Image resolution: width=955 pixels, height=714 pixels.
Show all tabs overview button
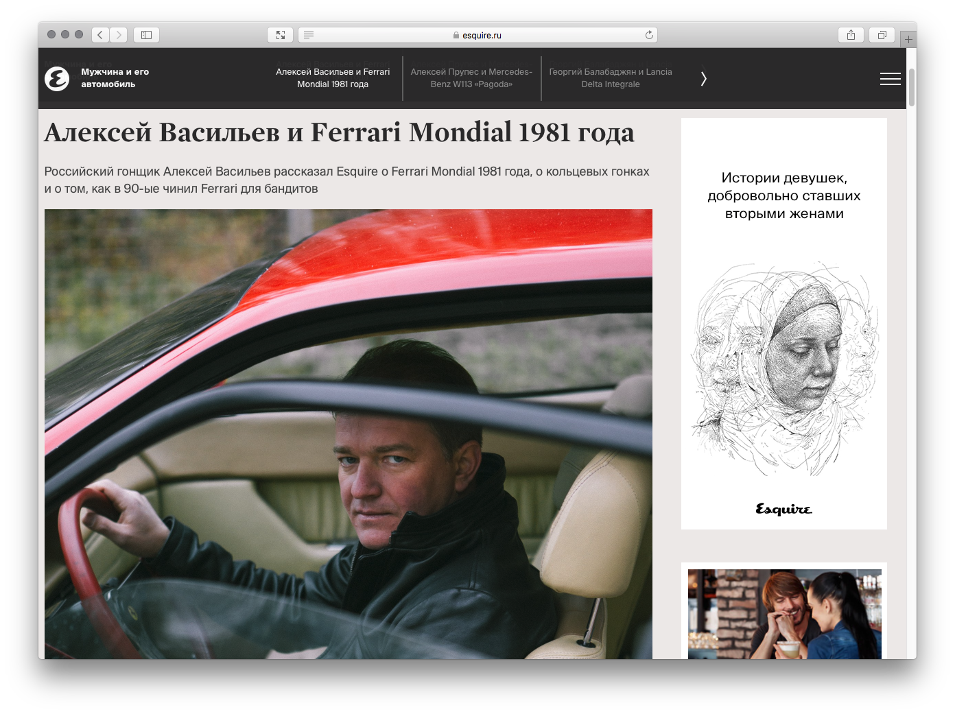pyautogui.click(x=882, y=35)
